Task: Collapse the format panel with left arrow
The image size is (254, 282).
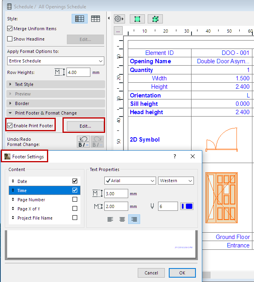Action: 109,18
